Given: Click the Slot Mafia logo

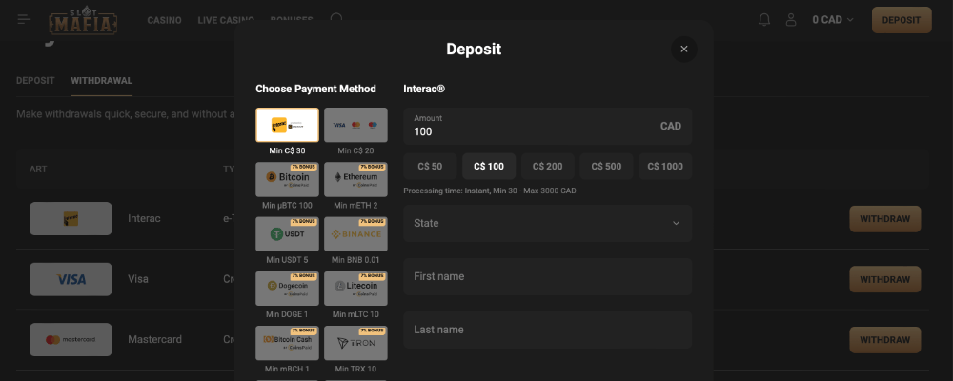Looking at the screenshot, I should [x=83, y=21].
